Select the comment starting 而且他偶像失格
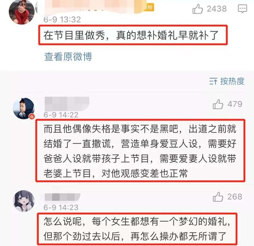 click(140, 151)
